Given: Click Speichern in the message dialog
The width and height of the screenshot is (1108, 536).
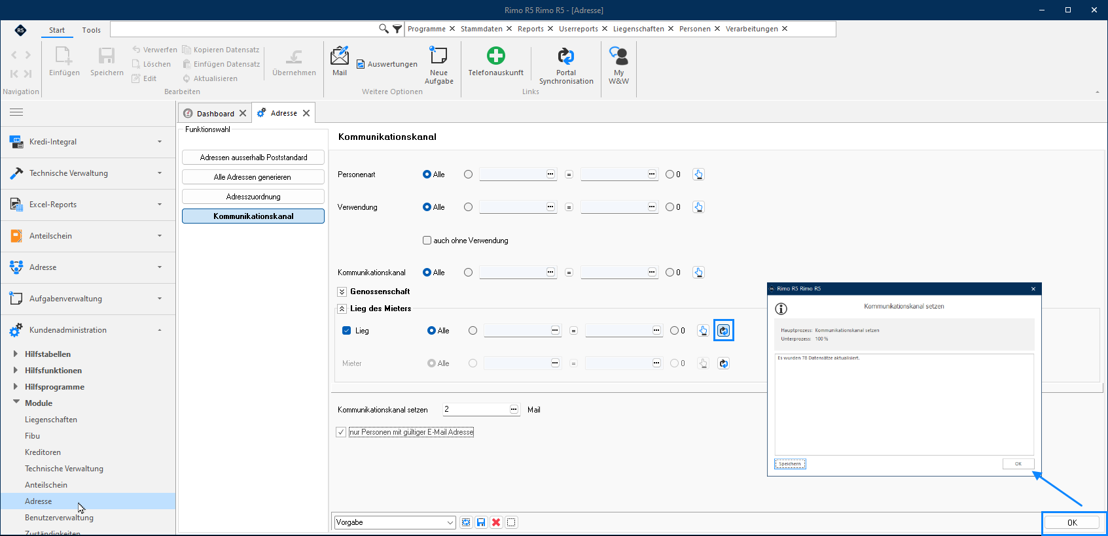Looking at the screenshot, I should tap(790, 463).
